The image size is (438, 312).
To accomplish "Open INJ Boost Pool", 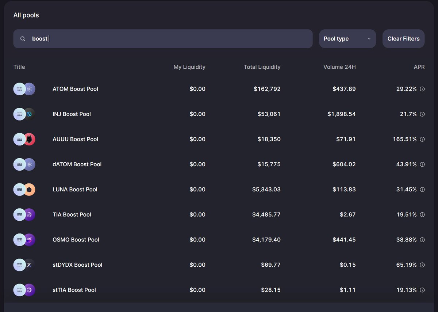I will click(72, 114).
